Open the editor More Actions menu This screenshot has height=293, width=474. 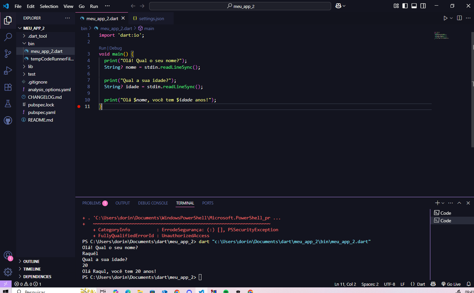coord(468,18)
